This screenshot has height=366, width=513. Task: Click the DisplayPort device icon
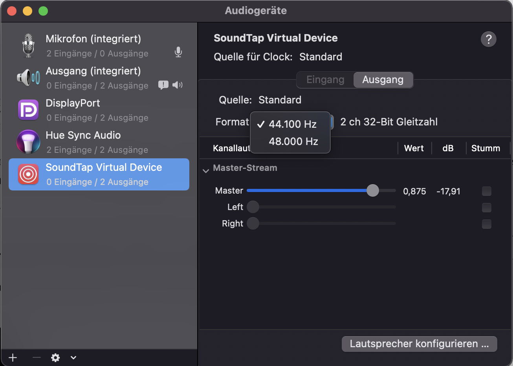click(28, 110)
